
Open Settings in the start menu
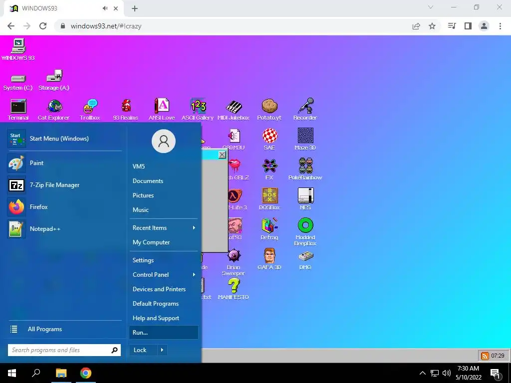coord(163,260)
